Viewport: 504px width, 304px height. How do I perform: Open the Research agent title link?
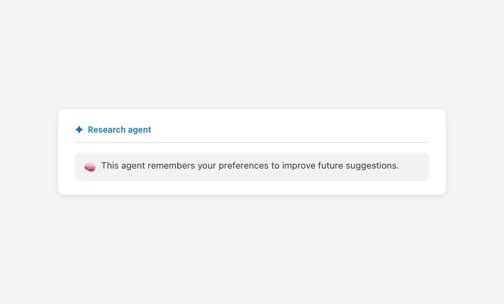tap(119, 130)
